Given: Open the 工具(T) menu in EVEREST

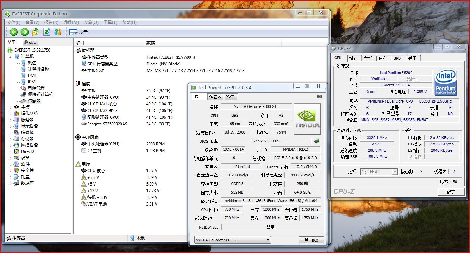Looking at the screenshot, I should pos(110,22).
